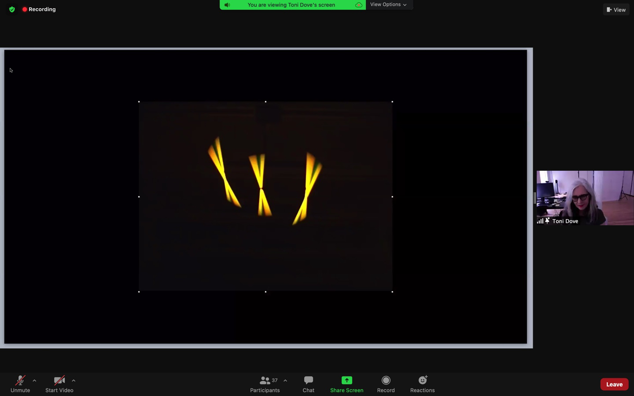Unmute the microphone

20,384
